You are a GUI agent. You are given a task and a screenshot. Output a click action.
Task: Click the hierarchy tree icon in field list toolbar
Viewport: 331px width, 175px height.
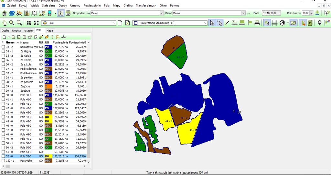tap(63, 37)
